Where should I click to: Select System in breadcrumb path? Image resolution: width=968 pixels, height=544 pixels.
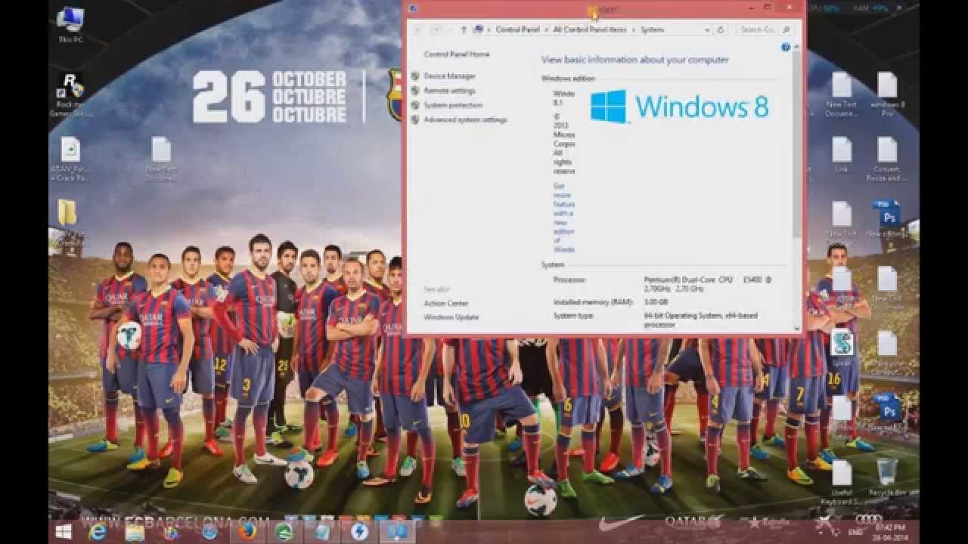point(652,29)
